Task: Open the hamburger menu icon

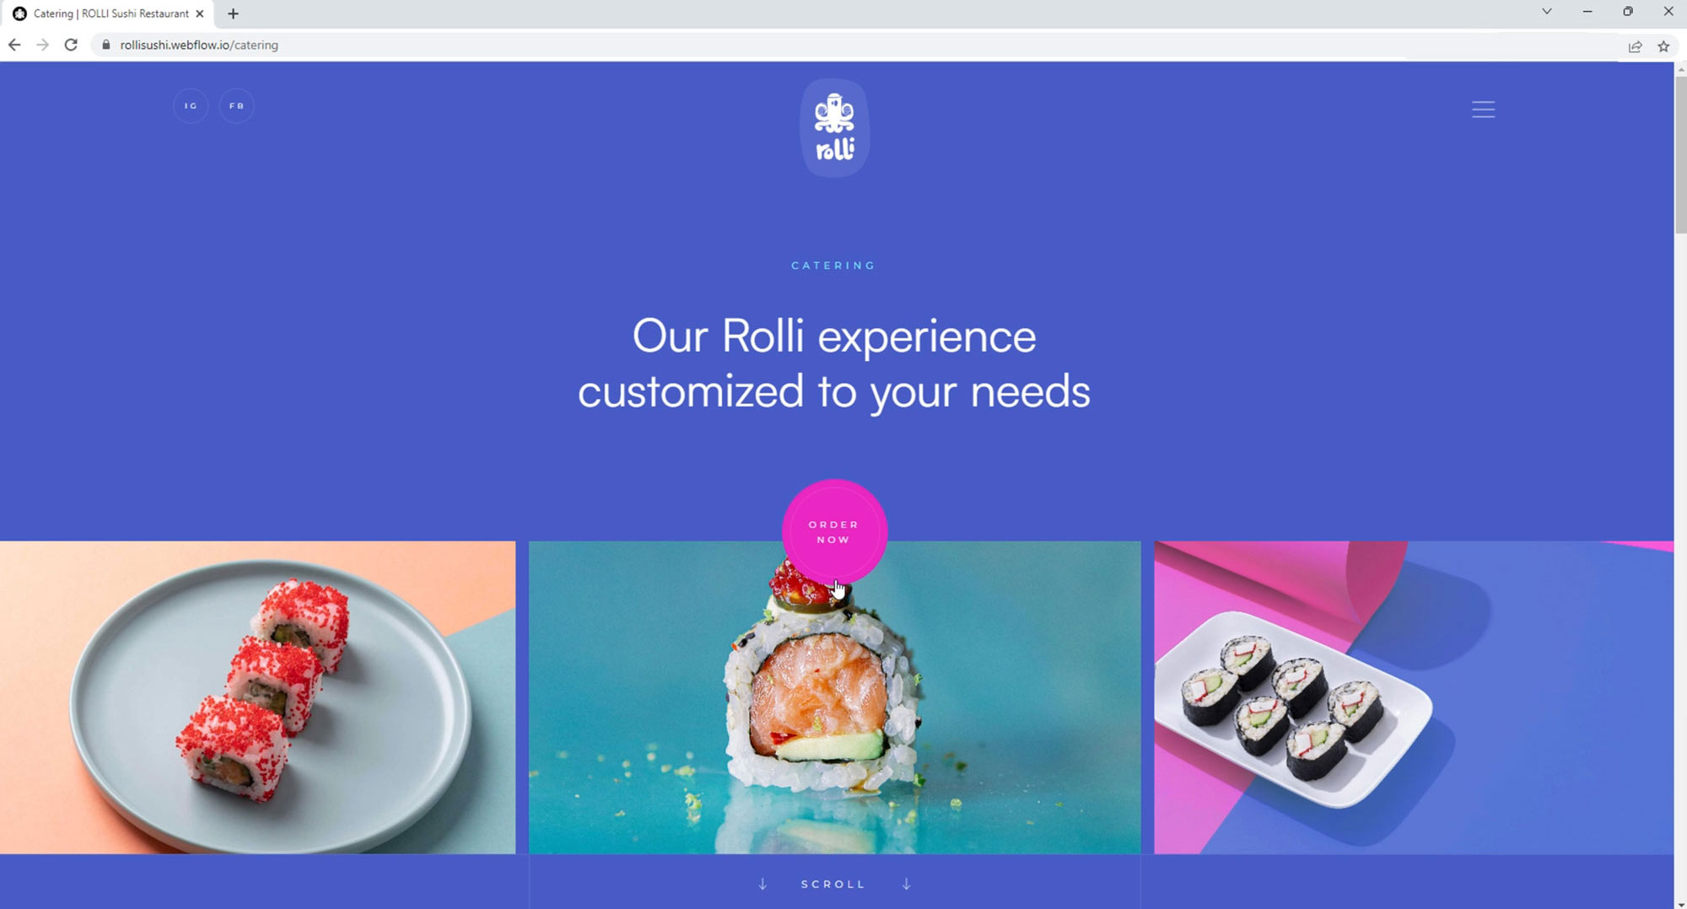Action: tap(1483, 110)
